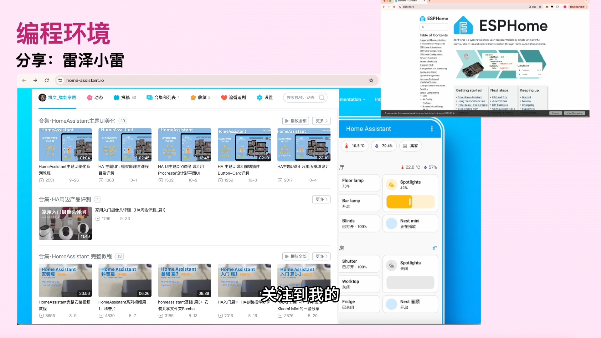The height and width of the screenshot is (338, 601).
Task: Click the browser reload icon
Action: coord(47,80)
